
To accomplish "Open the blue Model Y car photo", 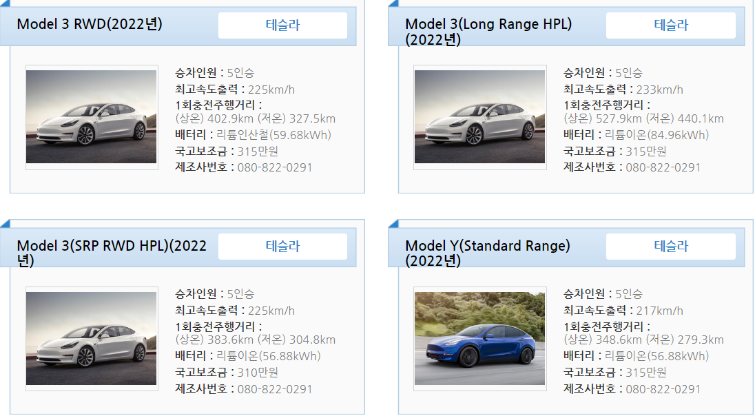I will click(480, 338).
